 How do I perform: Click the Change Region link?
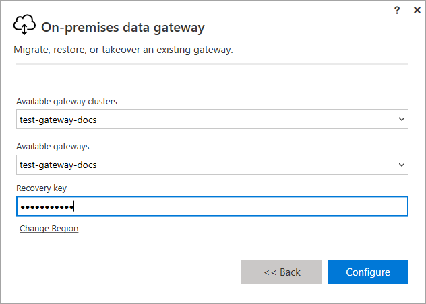tap(49, 229)
